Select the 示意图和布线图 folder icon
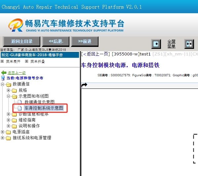 tap(14, 96)
